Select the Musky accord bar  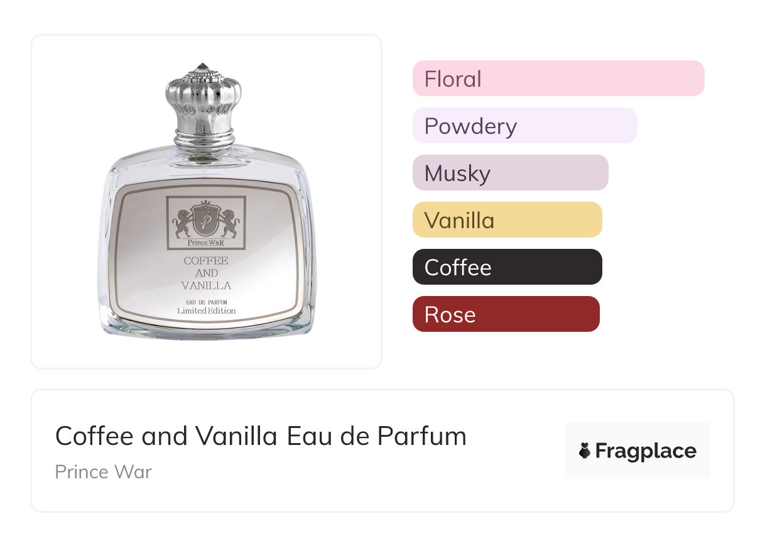coord(511,173)
